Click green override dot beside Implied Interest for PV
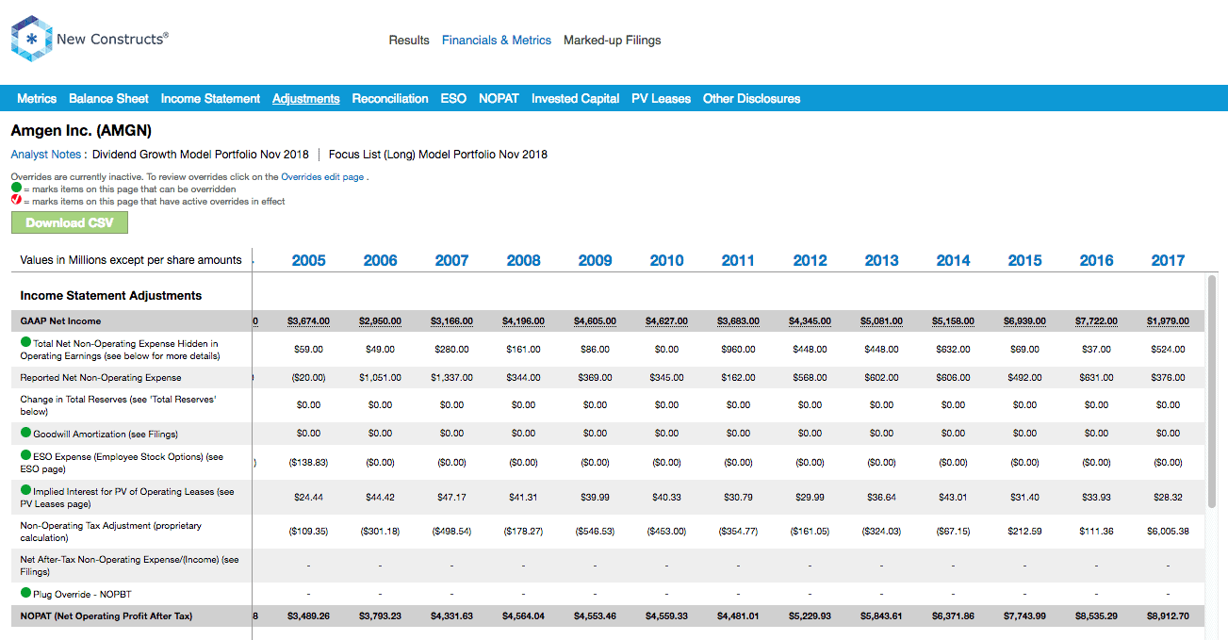The image size is (1228, 640). (25, 490)
